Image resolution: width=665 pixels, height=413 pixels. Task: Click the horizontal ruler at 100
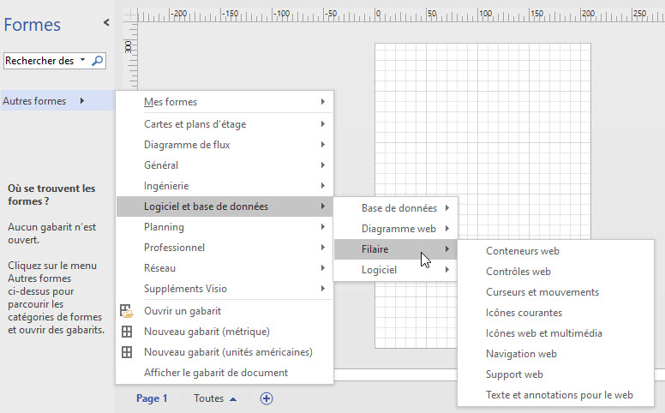[x=485, y=15]
